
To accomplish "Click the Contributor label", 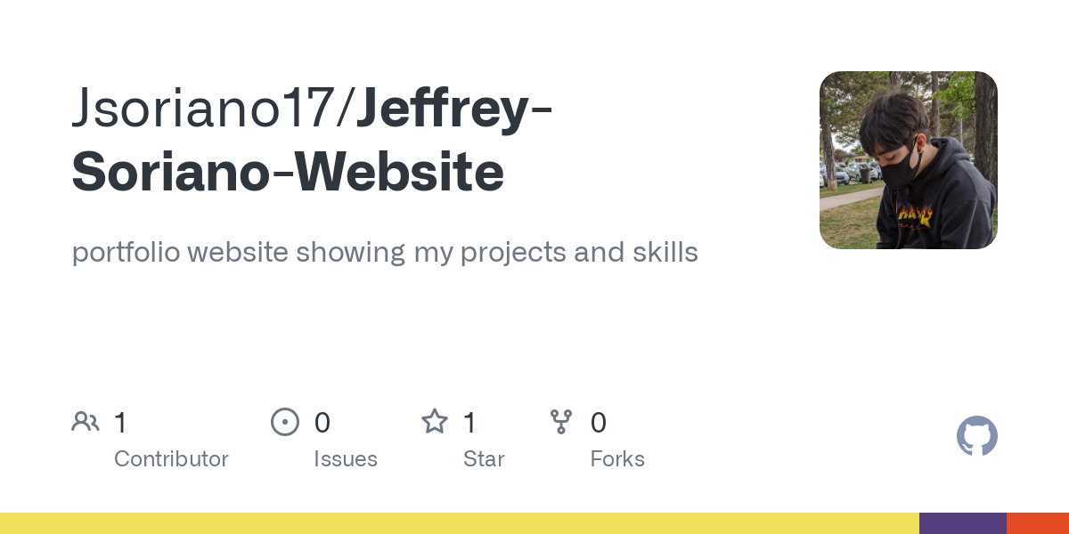I will 171,459.
